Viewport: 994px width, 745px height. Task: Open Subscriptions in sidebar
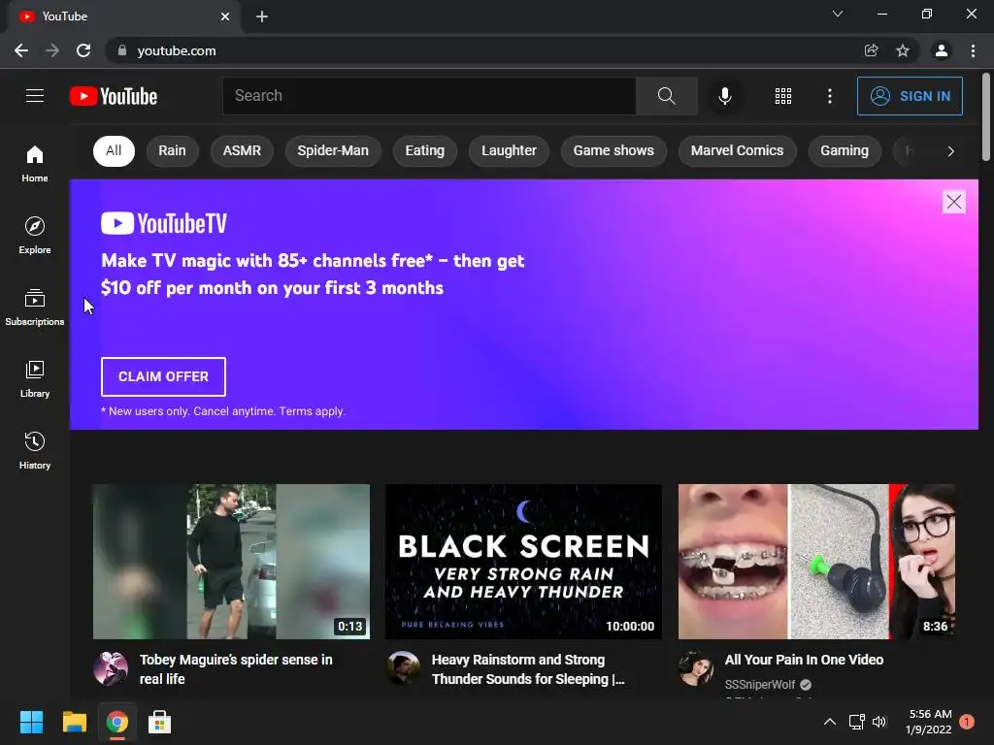click(35, 307)
